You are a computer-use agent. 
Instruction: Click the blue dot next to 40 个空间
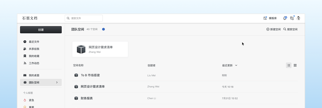point(104,29)
